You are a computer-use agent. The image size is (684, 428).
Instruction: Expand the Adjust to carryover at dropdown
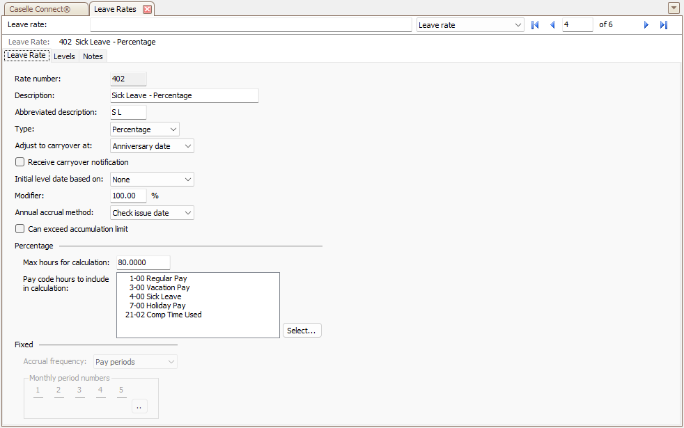pos(152,146)
